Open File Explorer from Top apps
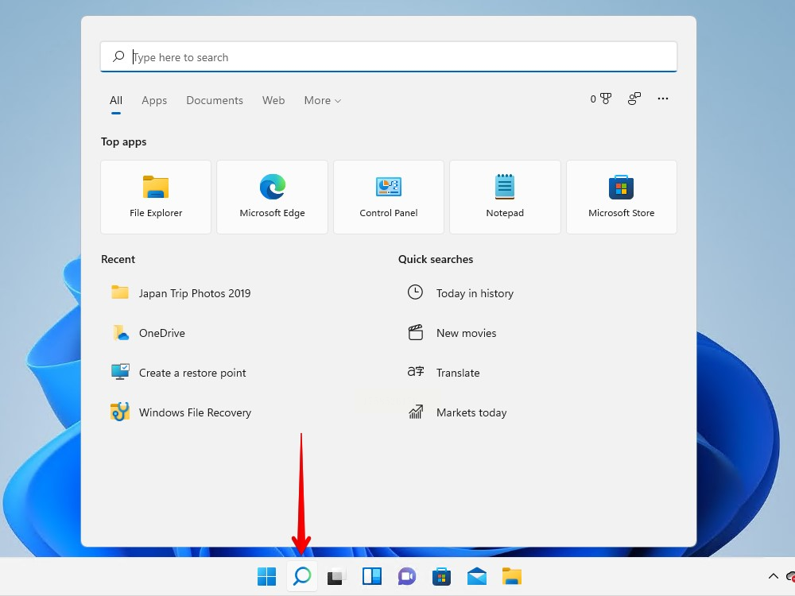Screen dimensions: 795x596 [x=156, y=197]
